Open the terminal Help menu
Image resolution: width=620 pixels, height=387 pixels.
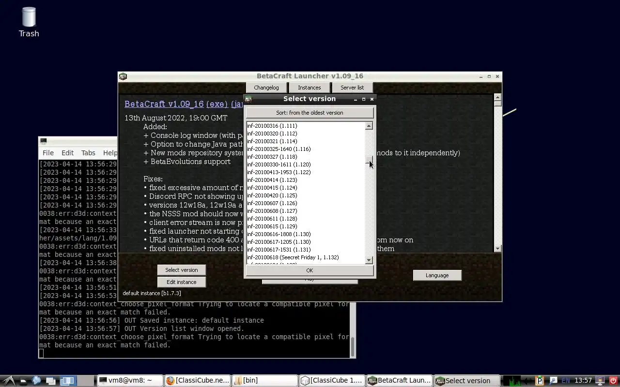110,153
